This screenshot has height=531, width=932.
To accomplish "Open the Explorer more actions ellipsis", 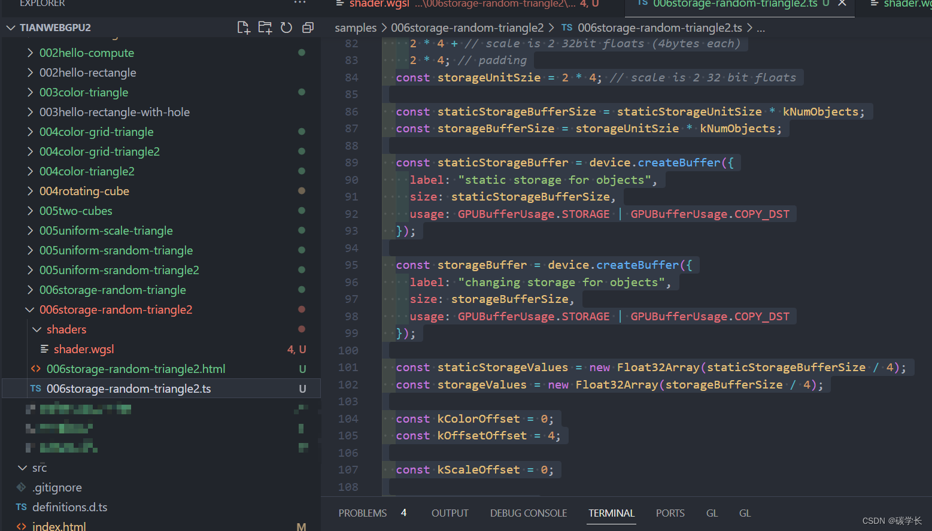I will [300, 3].
